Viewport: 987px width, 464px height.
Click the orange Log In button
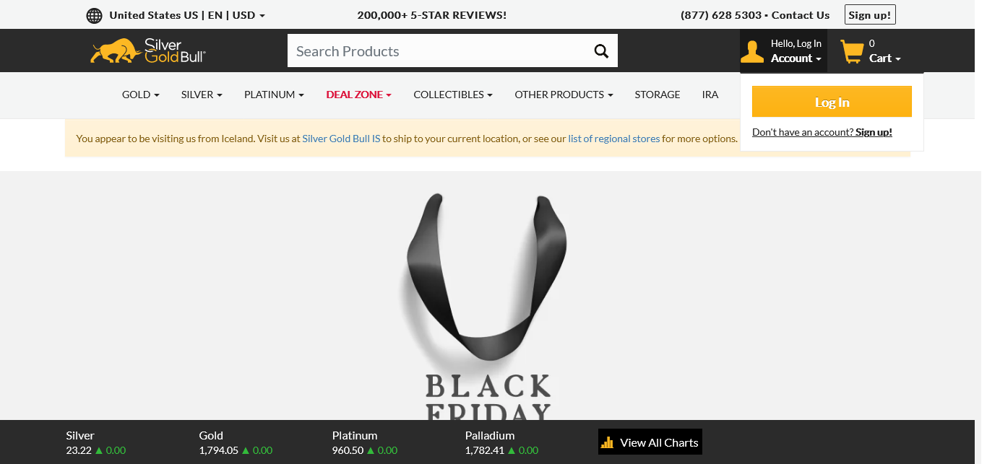(x=832, y=102)
